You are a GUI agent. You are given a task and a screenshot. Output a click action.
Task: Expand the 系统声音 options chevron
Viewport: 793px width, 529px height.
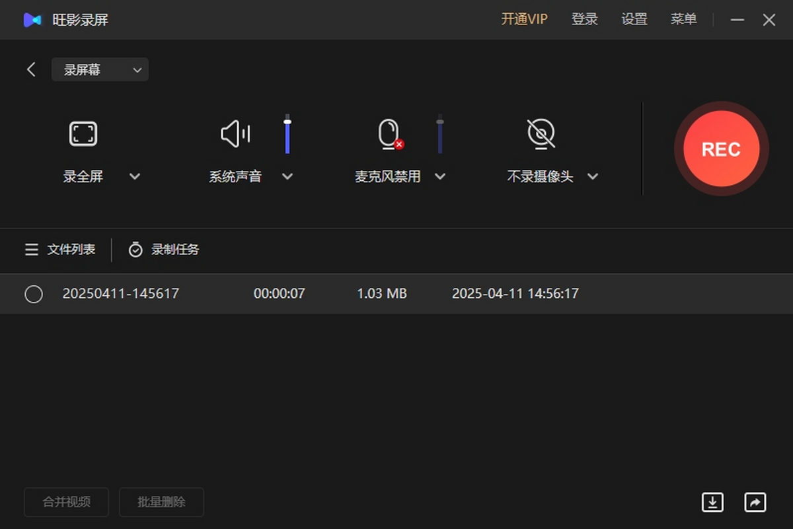tap(287, 176)
